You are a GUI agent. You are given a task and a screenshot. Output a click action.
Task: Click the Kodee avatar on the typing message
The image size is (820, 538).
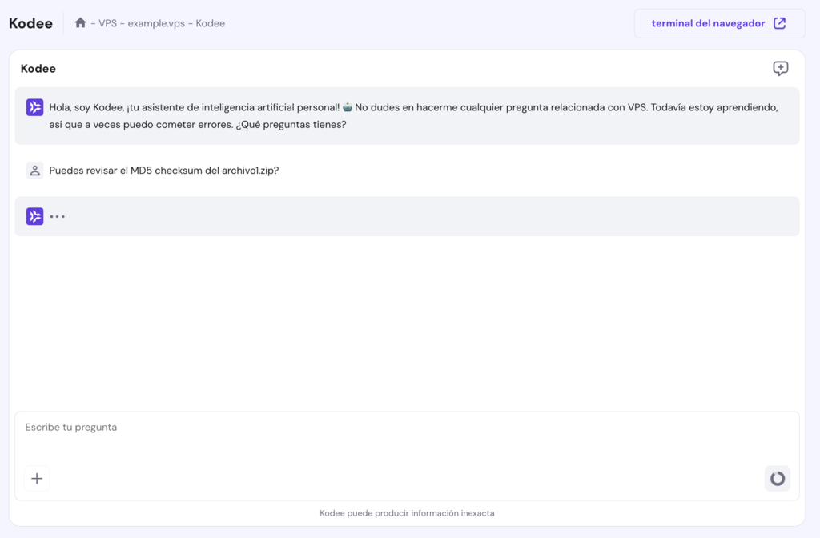(34, 216)
